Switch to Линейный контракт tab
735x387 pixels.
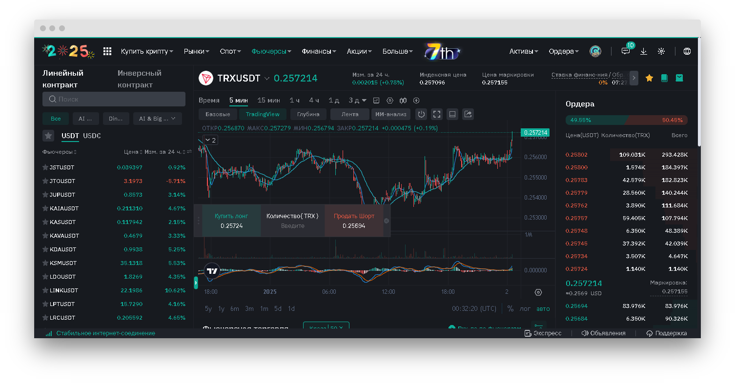(63, 79)
